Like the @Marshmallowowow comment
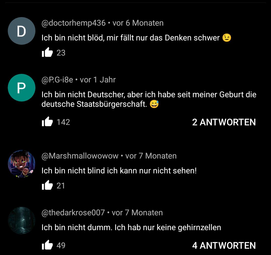Screen dimensions: 271x255 47,185
